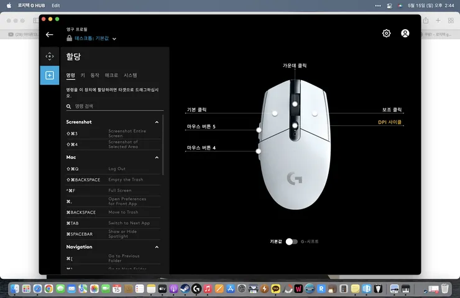Toggle the 기본값 / G-시프트 switch
This screenshot has width=460, height=298.
coord(292,242)
